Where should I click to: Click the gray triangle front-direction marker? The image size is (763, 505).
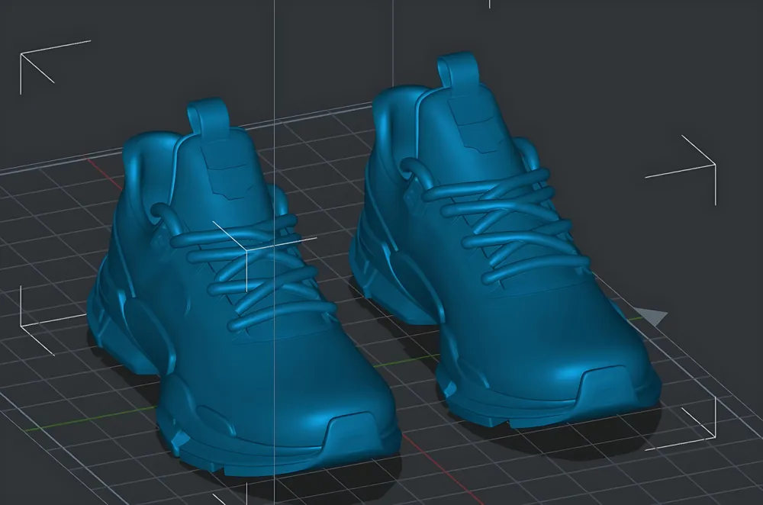[x=652, y=317]
